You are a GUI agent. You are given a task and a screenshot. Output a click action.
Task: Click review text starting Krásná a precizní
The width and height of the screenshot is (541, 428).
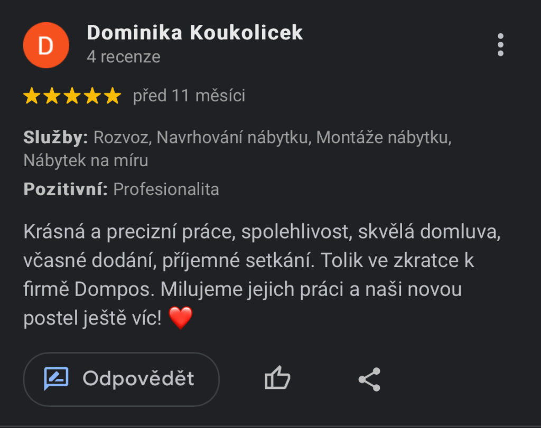point(262,274)
